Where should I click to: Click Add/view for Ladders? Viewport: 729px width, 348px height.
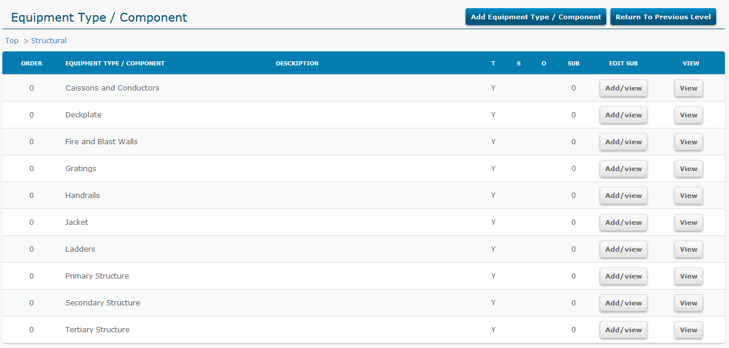pyautogui.click(x=623, y=249)
